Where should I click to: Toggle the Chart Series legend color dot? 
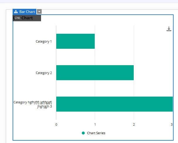[x=83, y=133]
